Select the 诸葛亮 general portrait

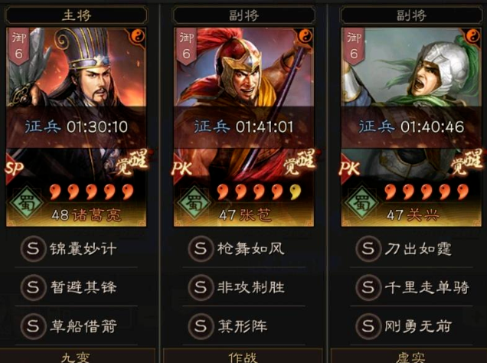[x=76, y=127]
